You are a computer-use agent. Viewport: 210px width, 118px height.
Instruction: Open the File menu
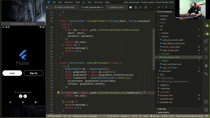click(54, 2)
